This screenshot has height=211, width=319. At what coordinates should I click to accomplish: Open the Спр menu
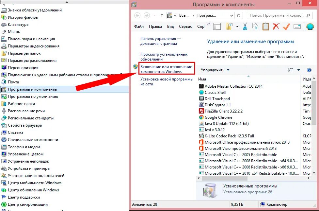click(x=201, y=26)
